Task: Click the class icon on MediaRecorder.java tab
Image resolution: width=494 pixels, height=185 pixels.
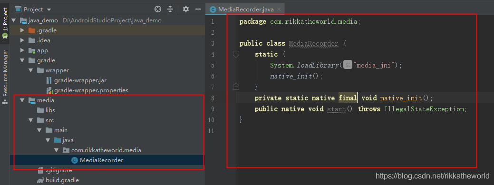Action: [213, 10]
